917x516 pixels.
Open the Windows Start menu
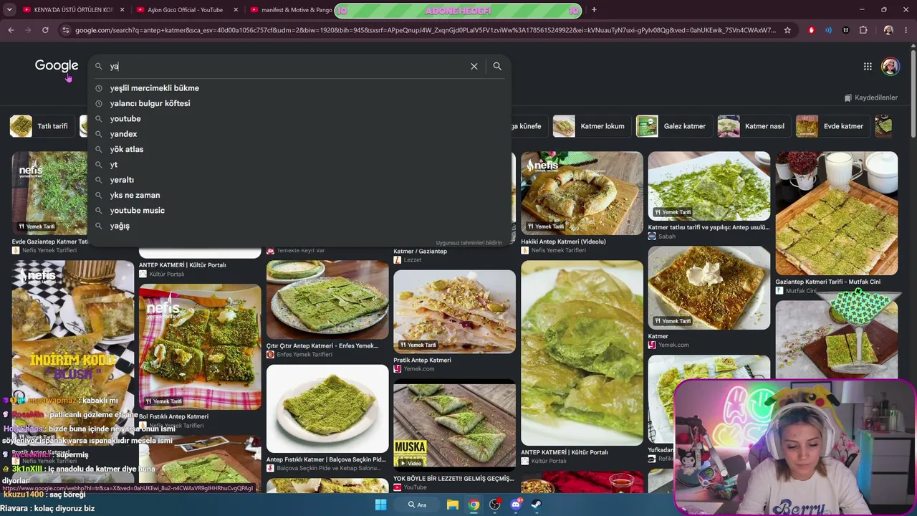(x=380, y=505)
